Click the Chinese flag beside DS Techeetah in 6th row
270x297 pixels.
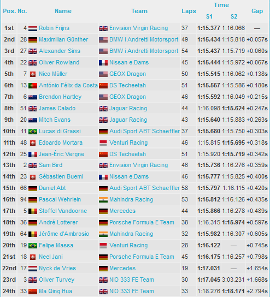point(103,86)
